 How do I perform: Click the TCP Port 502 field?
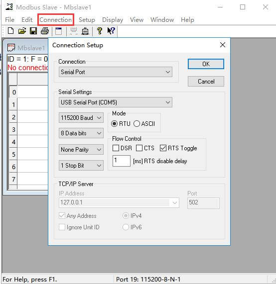point(203,203)
